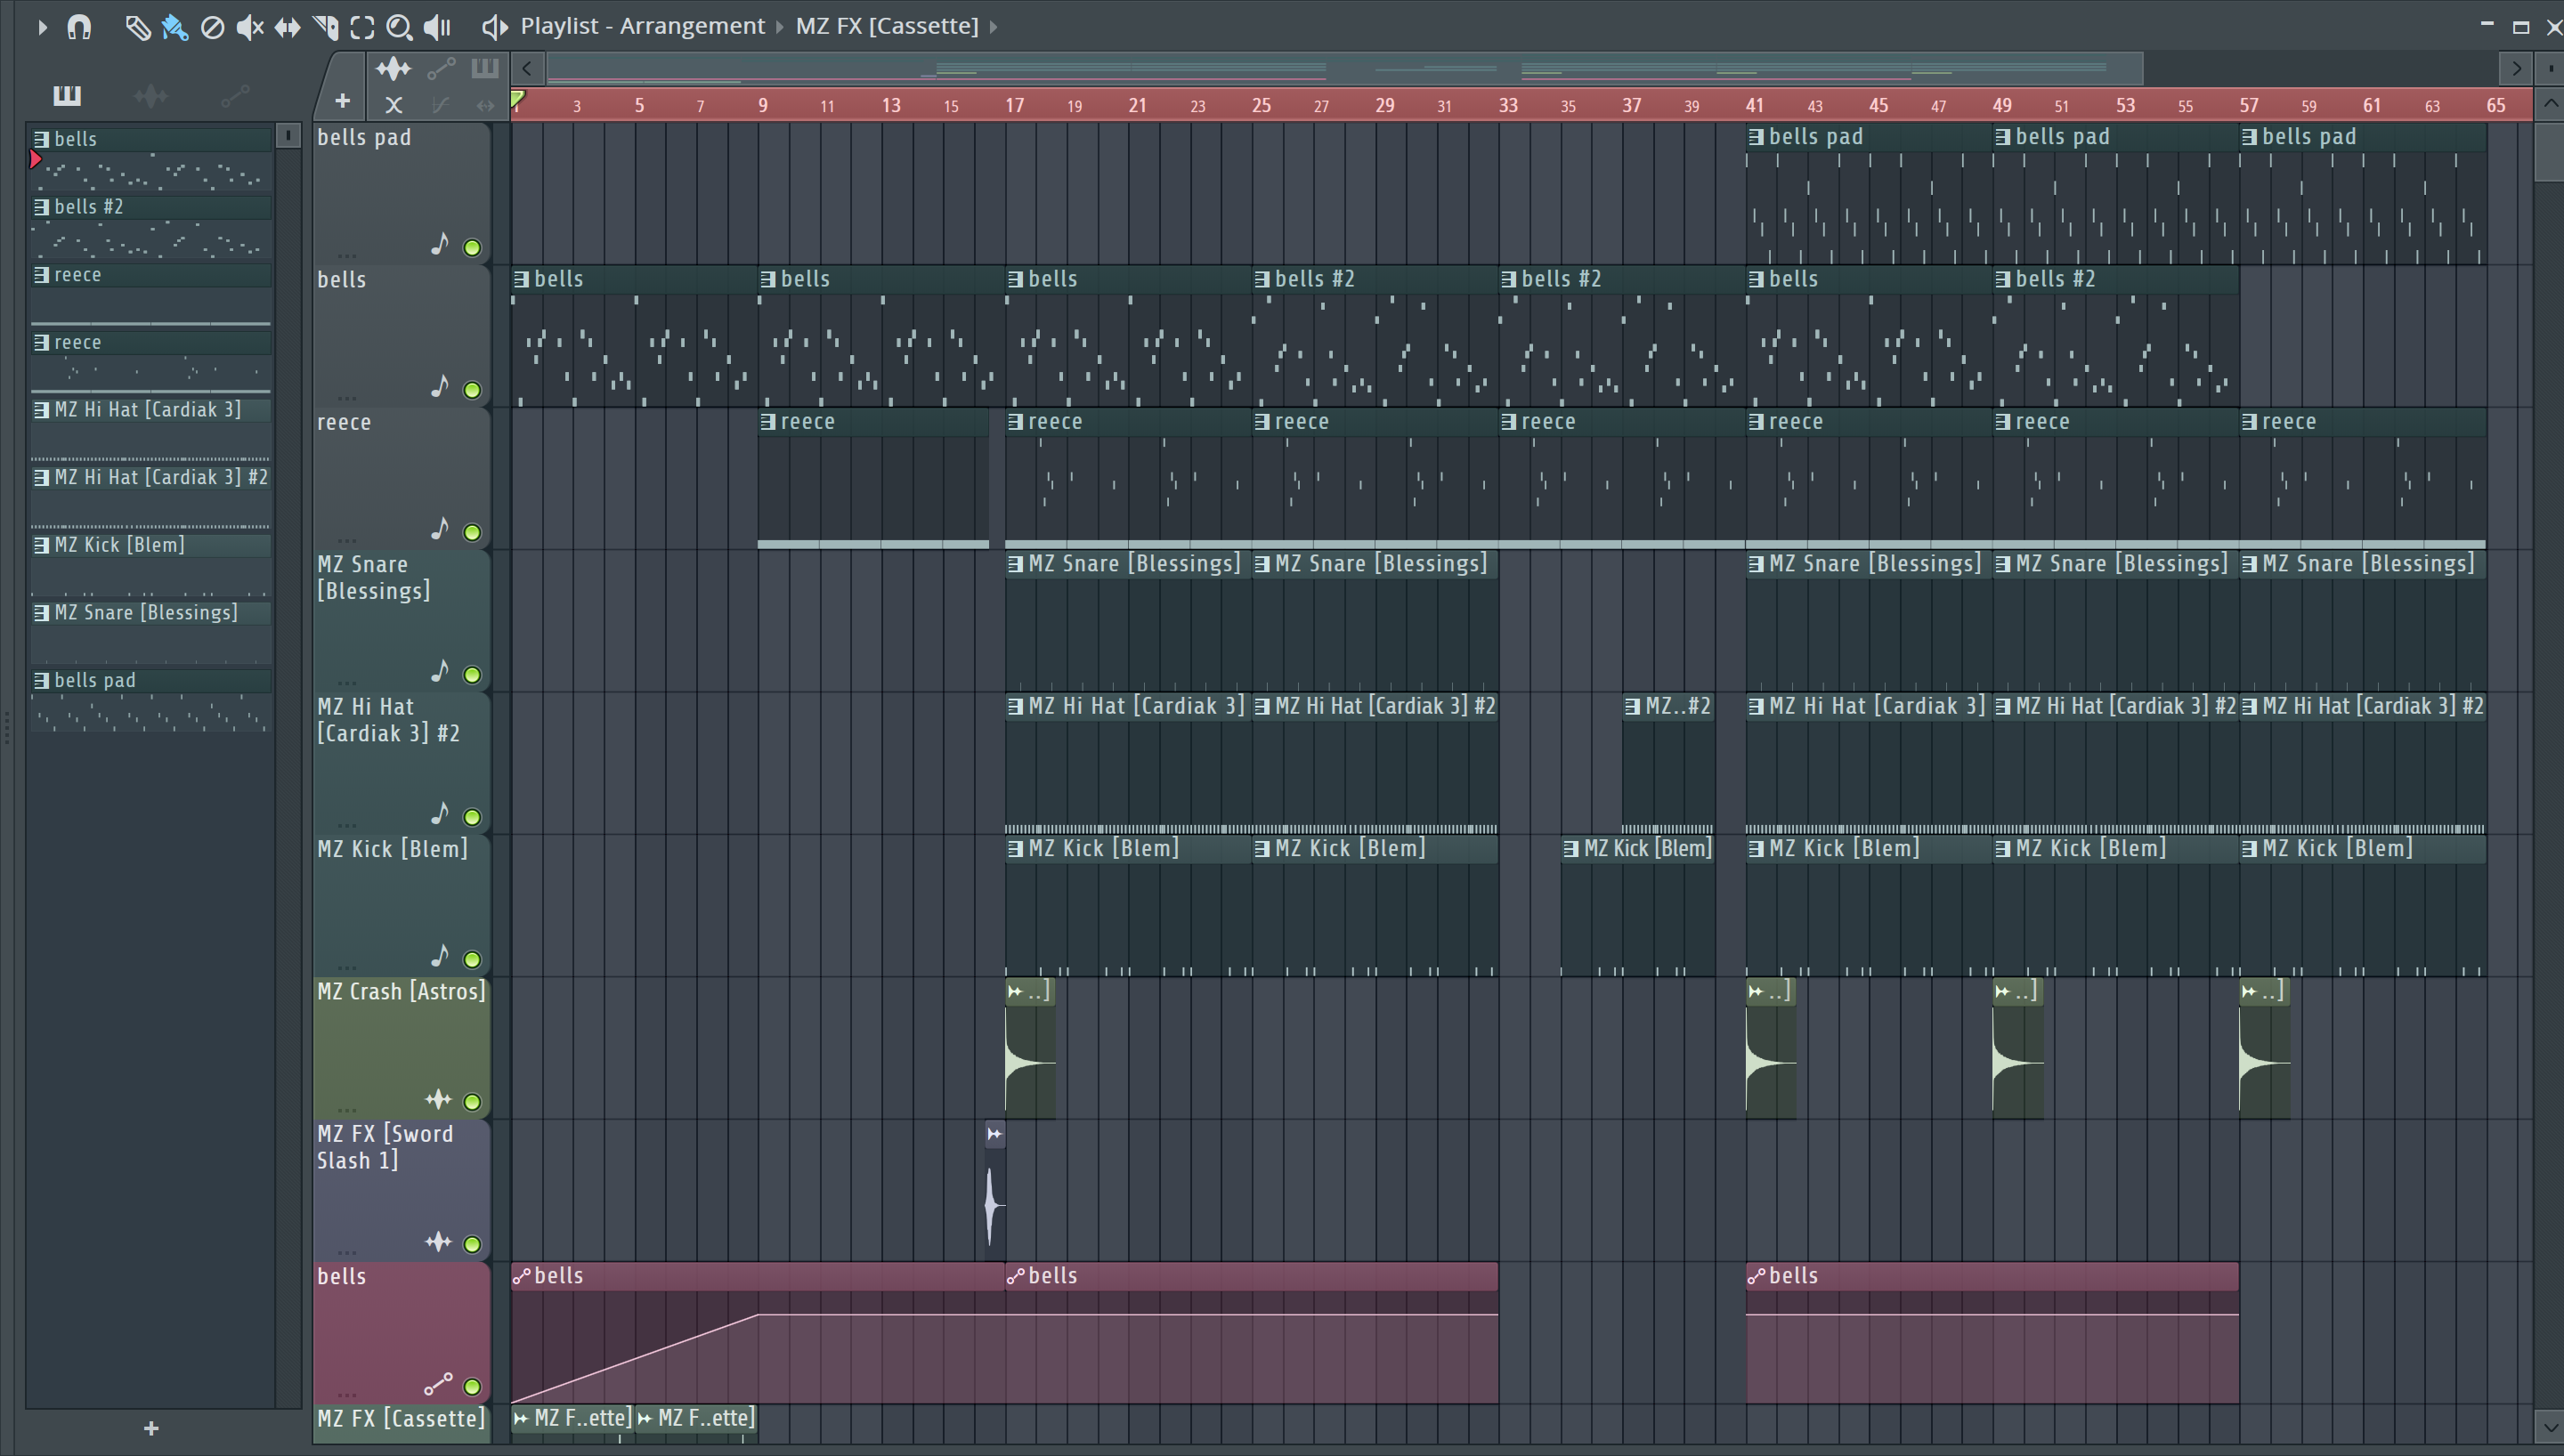Image resolution: width=2564 pixels, height=1456 pixels.
Task: Mute the reece track
Action: (x=472, y=532)
